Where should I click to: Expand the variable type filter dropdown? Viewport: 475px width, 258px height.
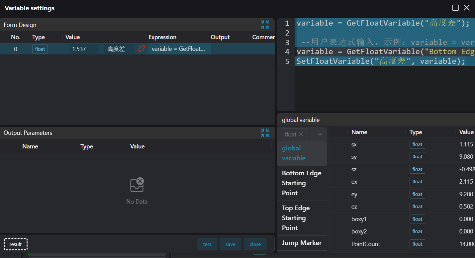pos(320,134)
